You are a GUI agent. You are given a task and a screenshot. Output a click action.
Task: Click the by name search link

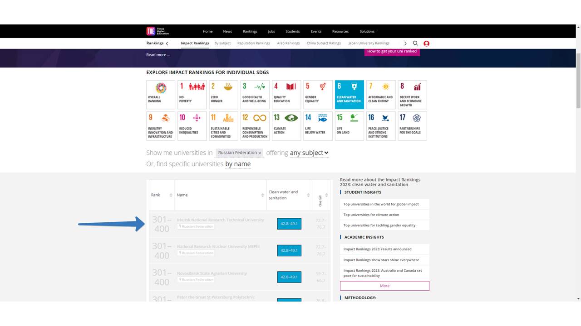pos(238,164)
